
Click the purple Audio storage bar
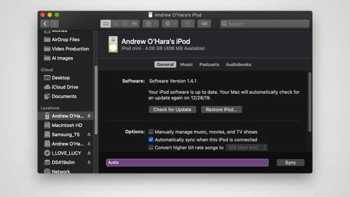click(187, 163)
